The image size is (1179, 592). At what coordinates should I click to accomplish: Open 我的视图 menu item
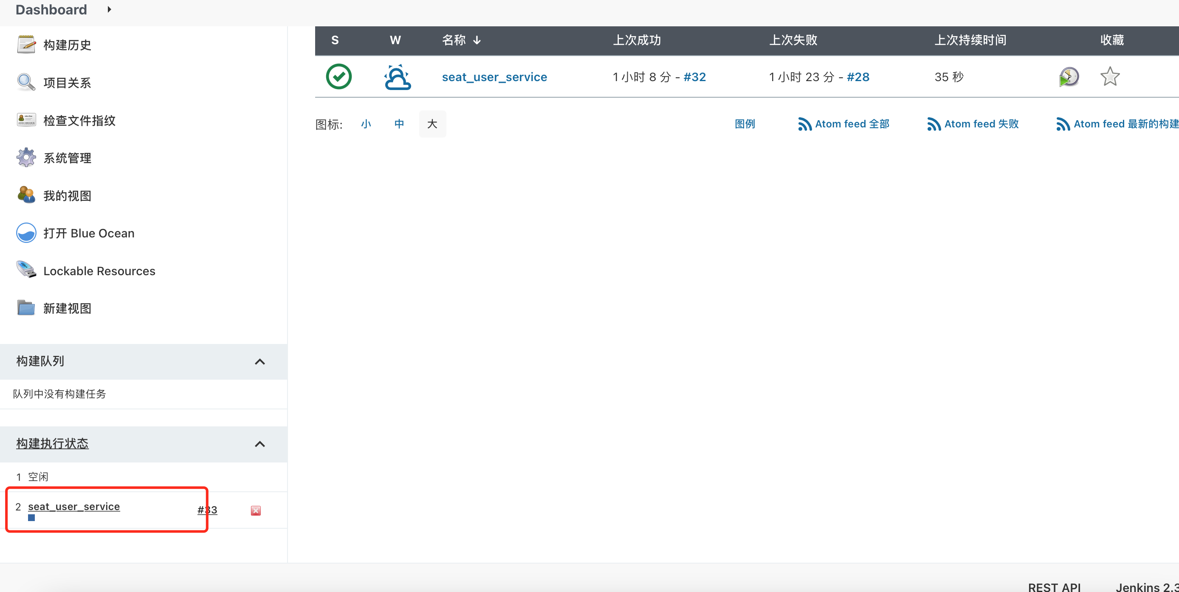[67, 196]
